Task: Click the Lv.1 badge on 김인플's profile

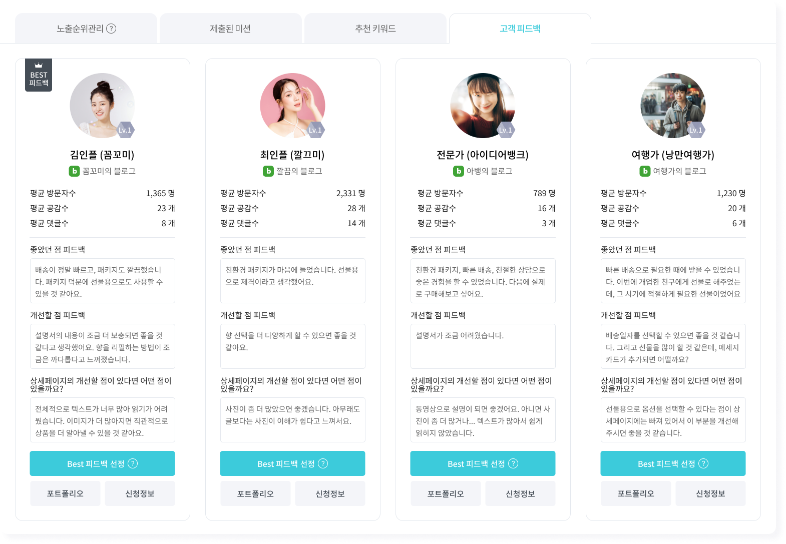Action: pos(125,130)
